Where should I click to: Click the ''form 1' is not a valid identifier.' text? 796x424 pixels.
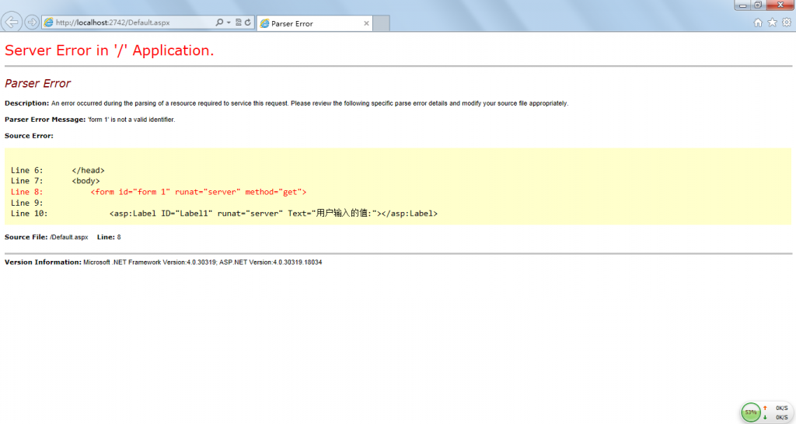coord(131,120)
